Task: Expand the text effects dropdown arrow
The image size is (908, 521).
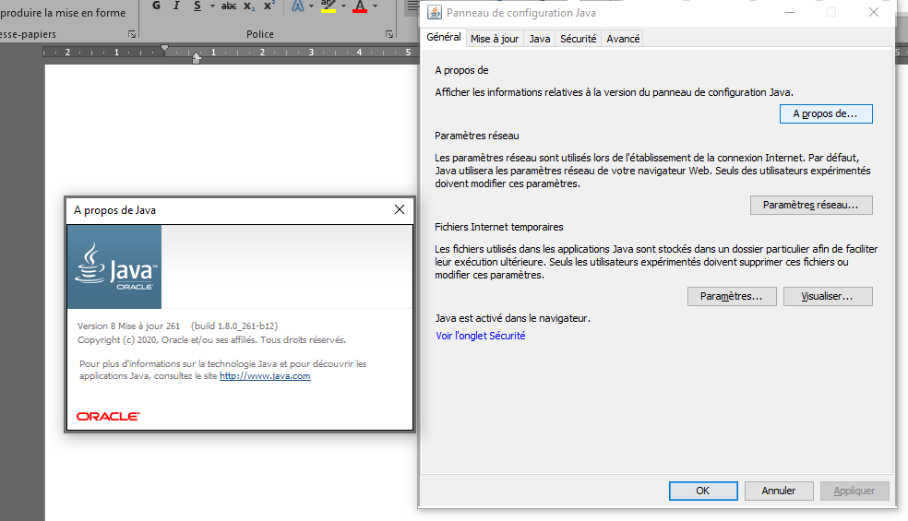Action: click(312, 6)
